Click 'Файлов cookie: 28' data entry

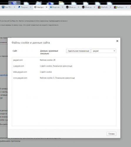click(48, 60)
